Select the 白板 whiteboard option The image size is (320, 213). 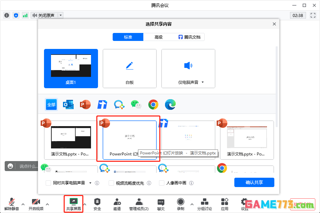pyautogui.click(x=129, y=69)
